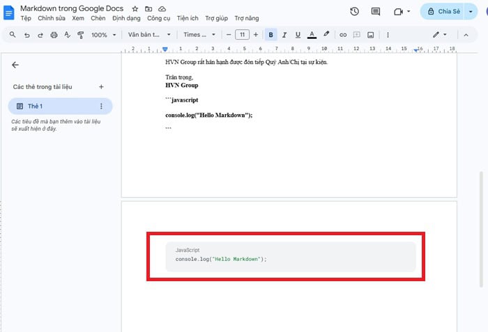Click the undo arrow in toolbar
This screenshot has width=488, height=332.
tap(27, 35)
